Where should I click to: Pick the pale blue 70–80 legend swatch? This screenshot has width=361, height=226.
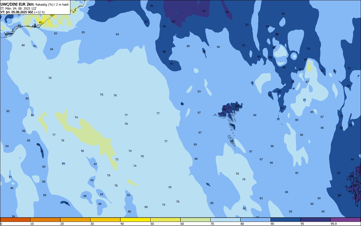(x=225, y=220)
